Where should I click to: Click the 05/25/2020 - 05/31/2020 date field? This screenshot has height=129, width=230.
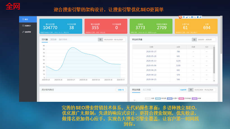tap(114, 40)
